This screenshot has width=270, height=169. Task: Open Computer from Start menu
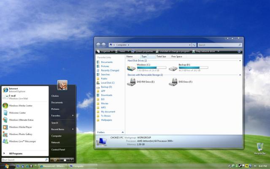tap(56, 136)
